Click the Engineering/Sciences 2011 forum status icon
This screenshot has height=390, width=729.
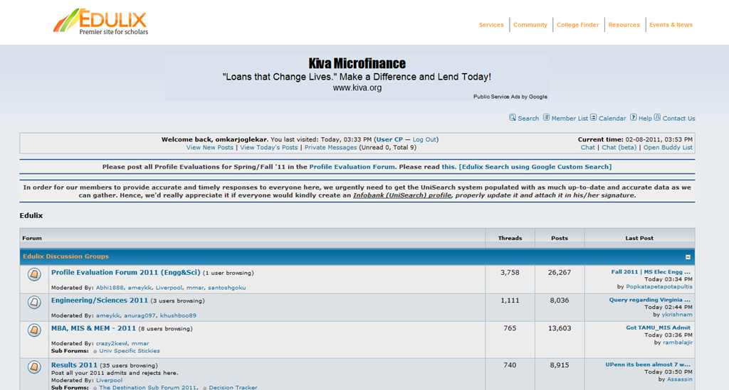tap(34, 303)
